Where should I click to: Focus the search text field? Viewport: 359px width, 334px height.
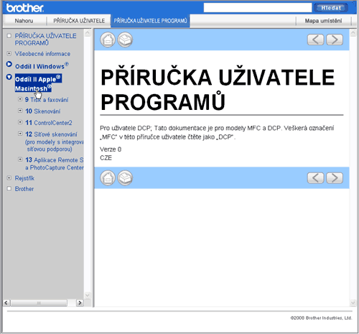pyautogui.click(x=258, y=8)
